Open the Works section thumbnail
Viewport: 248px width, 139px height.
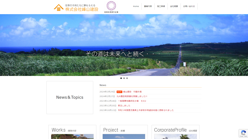72,136
